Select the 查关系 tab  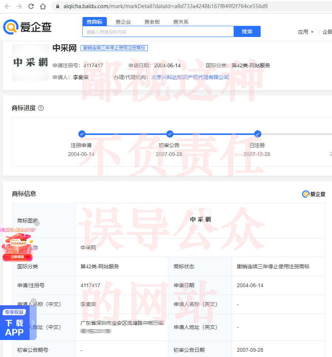pyautogui.click(x=181, y=22)
